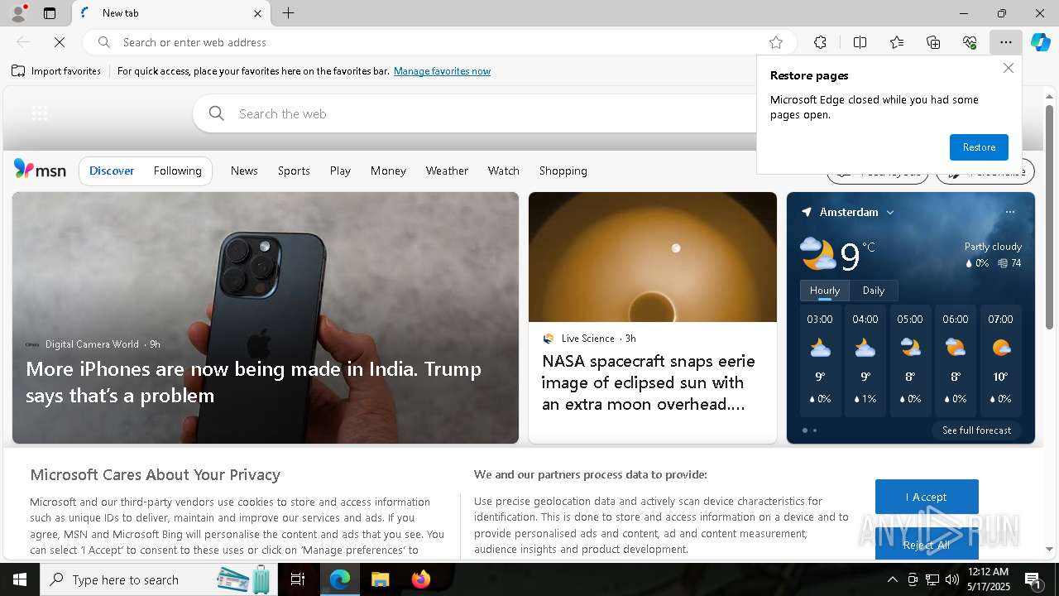The width and height of the screenshot is (1059, 596).
Task: Show hidden system tray icons
Action: click(892, 579)
